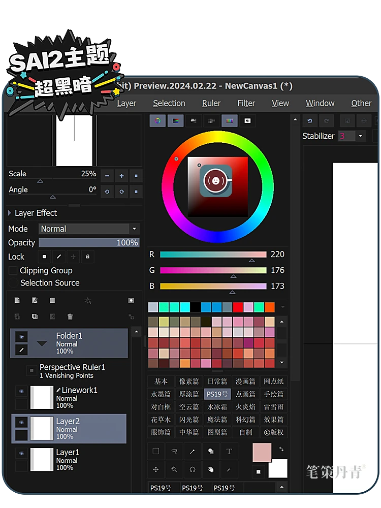381x508 pixels.
Task: Select the 火炎焰 brush group
Action: (245, 406)
